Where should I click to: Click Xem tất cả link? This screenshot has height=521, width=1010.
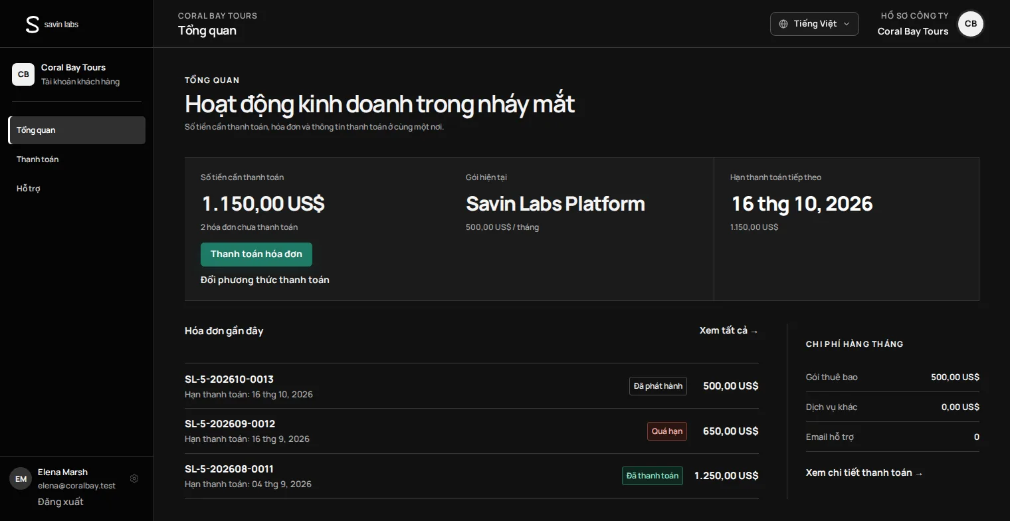point(729,330)
